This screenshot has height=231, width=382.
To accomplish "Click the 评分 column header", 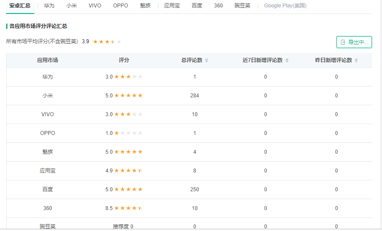I will pos(124,60).
